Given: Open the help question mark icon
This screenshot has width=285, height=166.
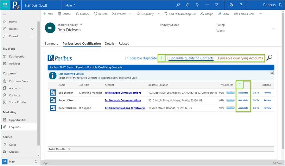Looking at the screenshot, I should [241, 5].
